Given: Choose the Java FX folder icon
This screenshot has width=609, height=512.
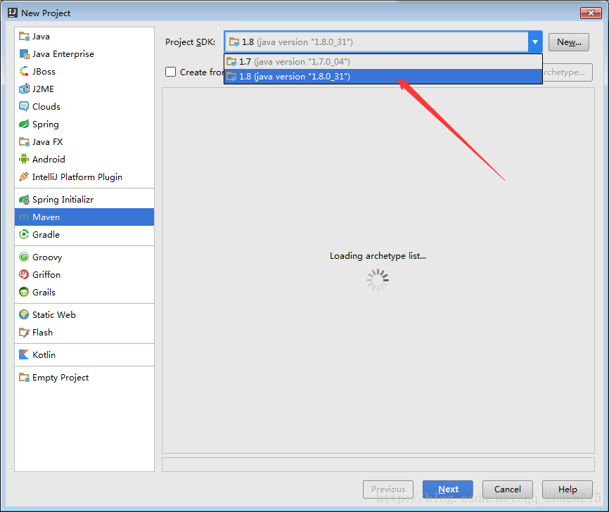Looking at the screenshot, I should tap(24, 142).
